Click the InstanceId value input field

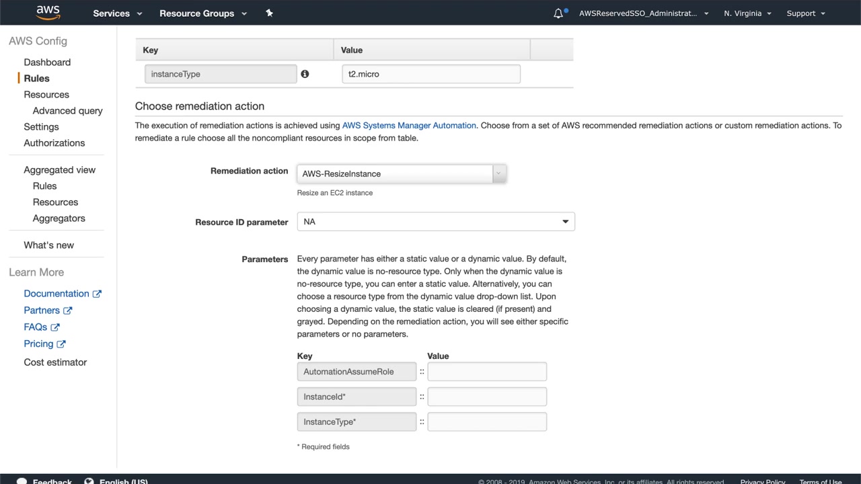tap(487, 397)
